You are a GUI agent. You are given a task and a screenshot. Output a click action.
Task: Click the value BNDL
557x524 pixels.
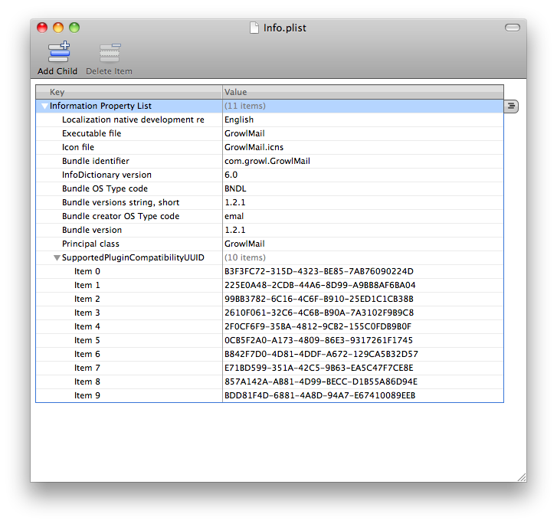tap(235, 188)
